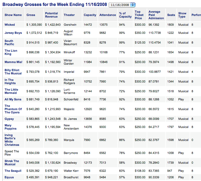201x181 pixels.
Task: Sort by Show Type column header
Action: [182, 15]
